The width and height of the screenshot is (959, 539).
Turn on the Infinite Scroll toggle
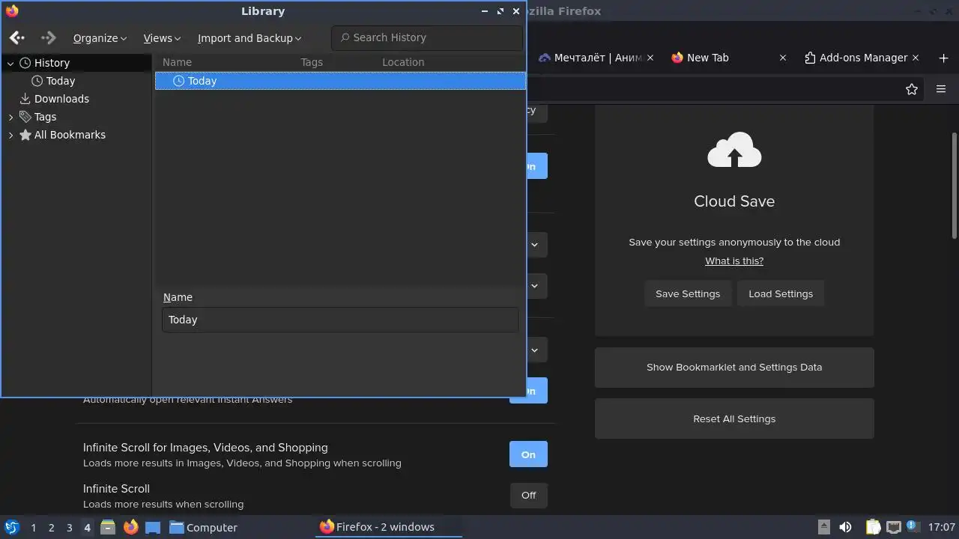point(528,495)
